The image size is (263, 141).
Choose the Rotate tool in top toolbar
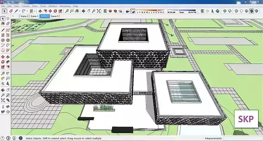pos(55,11)
